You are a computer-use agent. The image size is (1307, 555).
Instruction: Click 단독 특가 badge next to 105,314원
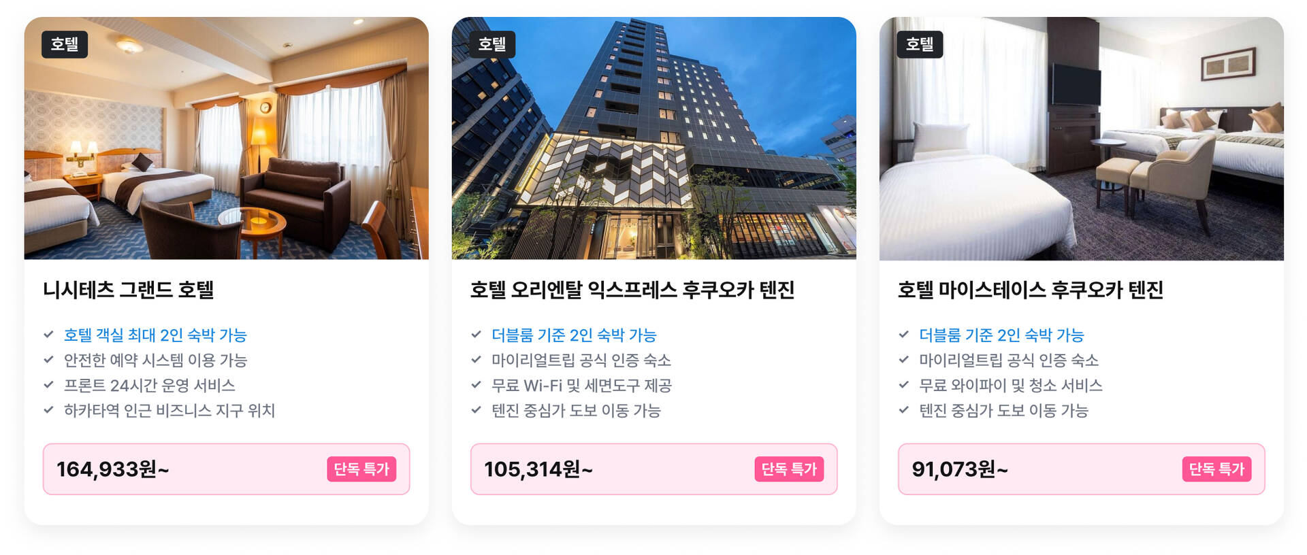point(789,469)
